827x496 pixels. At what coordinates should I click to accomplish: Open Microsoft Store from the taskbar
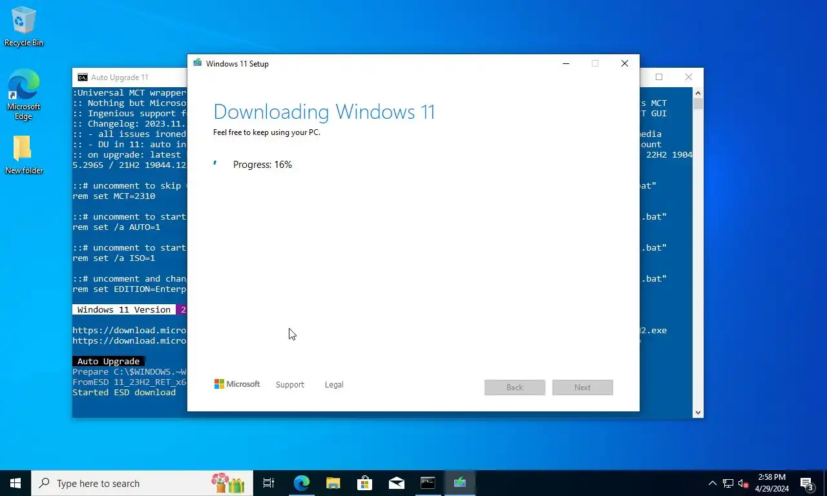coord(365,483)
